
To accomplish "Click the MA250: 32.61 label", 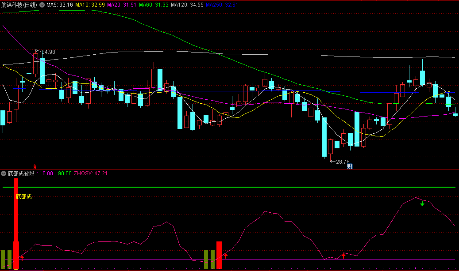I will click(222, 5).
